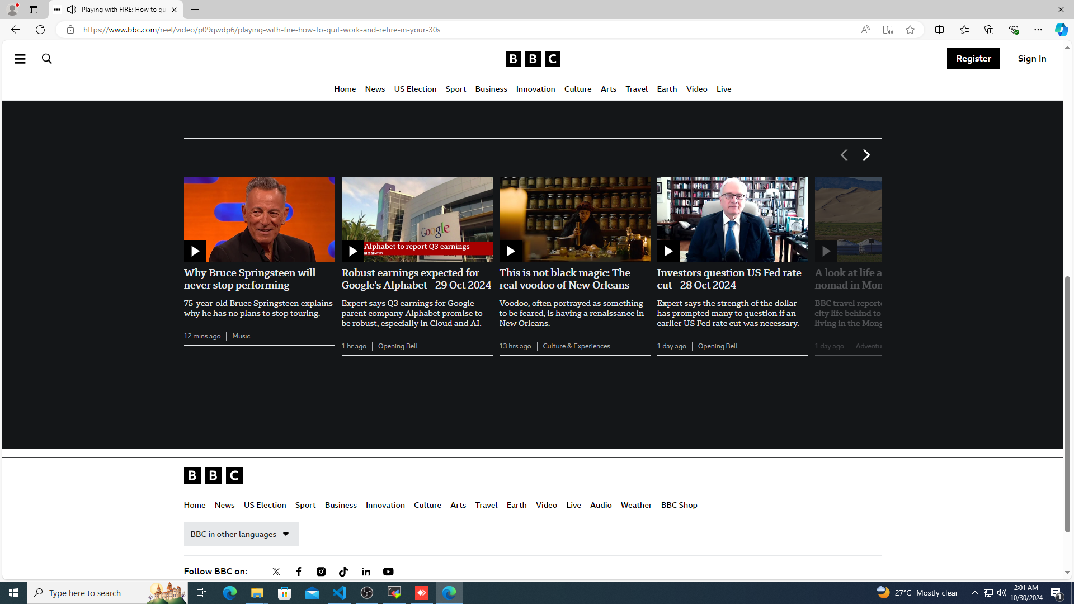Open Edge Favorites list icon
The image size is (1074, 604).
[964, 30]
